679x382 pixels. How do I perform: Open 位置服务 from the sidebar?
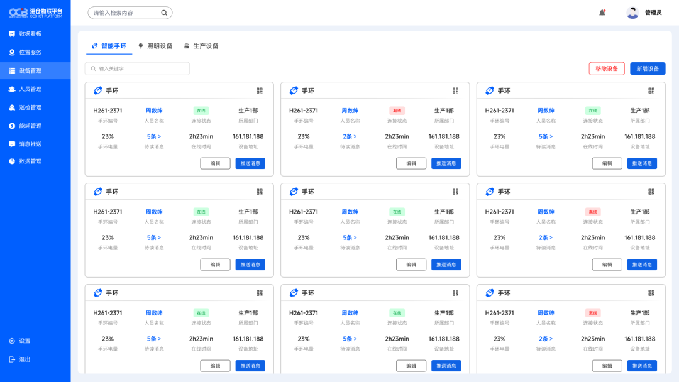coord(30,52)
